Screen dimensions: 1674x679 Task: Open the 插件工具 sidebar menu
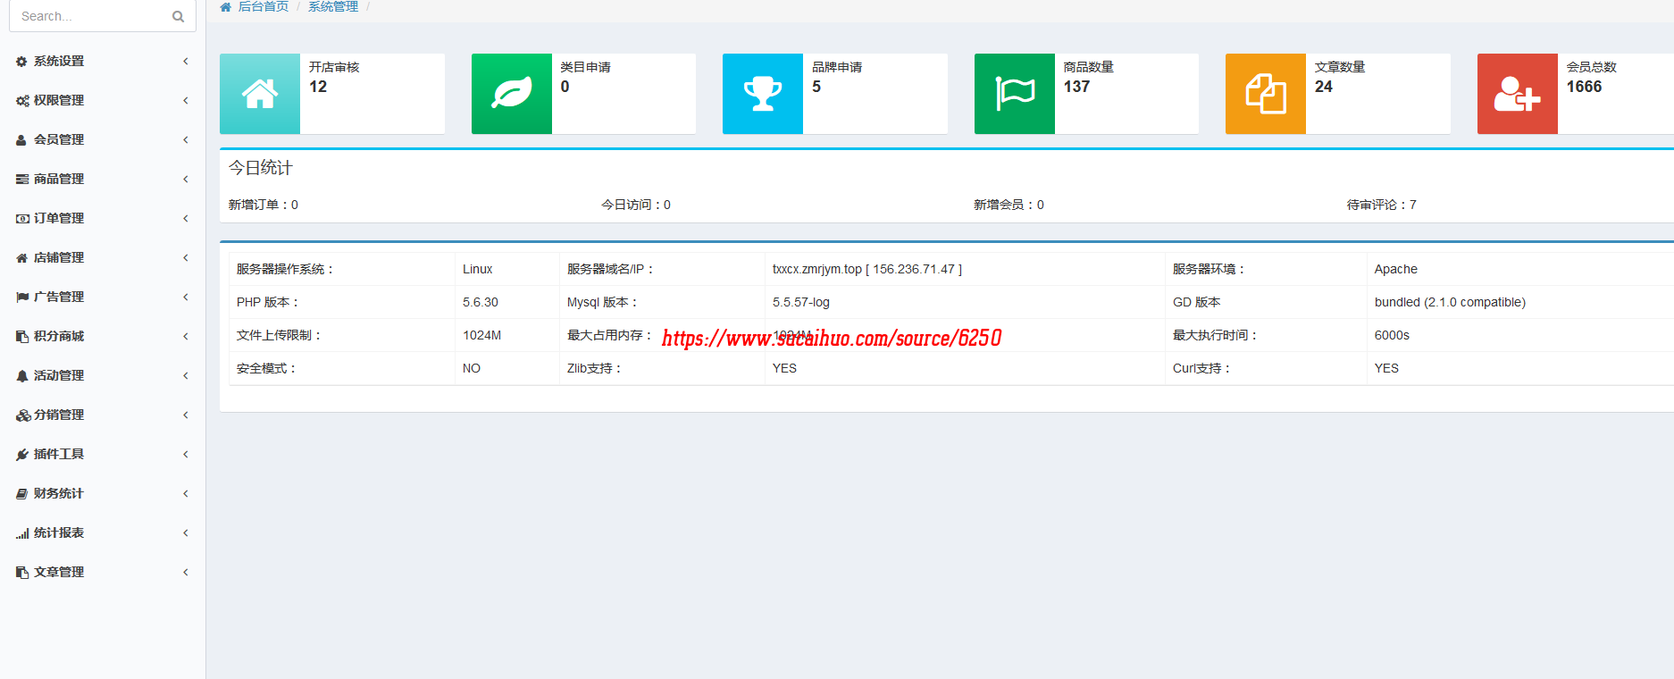tap(59, 455)
